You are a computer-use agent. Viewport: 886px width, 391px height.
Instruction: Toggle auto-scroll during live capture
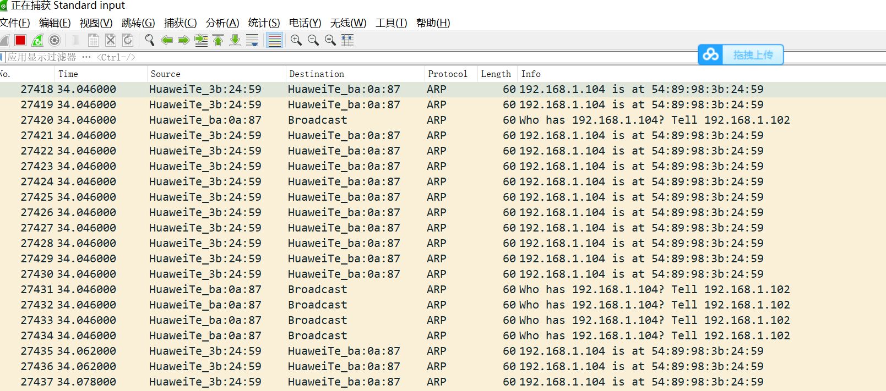click(x=252, y=40)
